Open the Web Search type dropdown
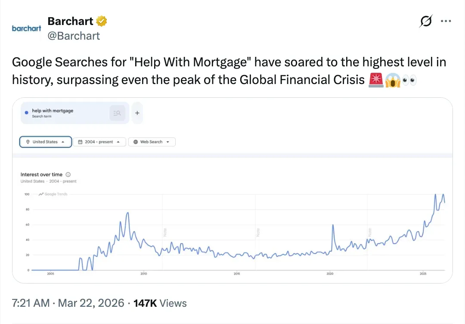The height and width of the screenshot is (324, 465). coord(152,142)
